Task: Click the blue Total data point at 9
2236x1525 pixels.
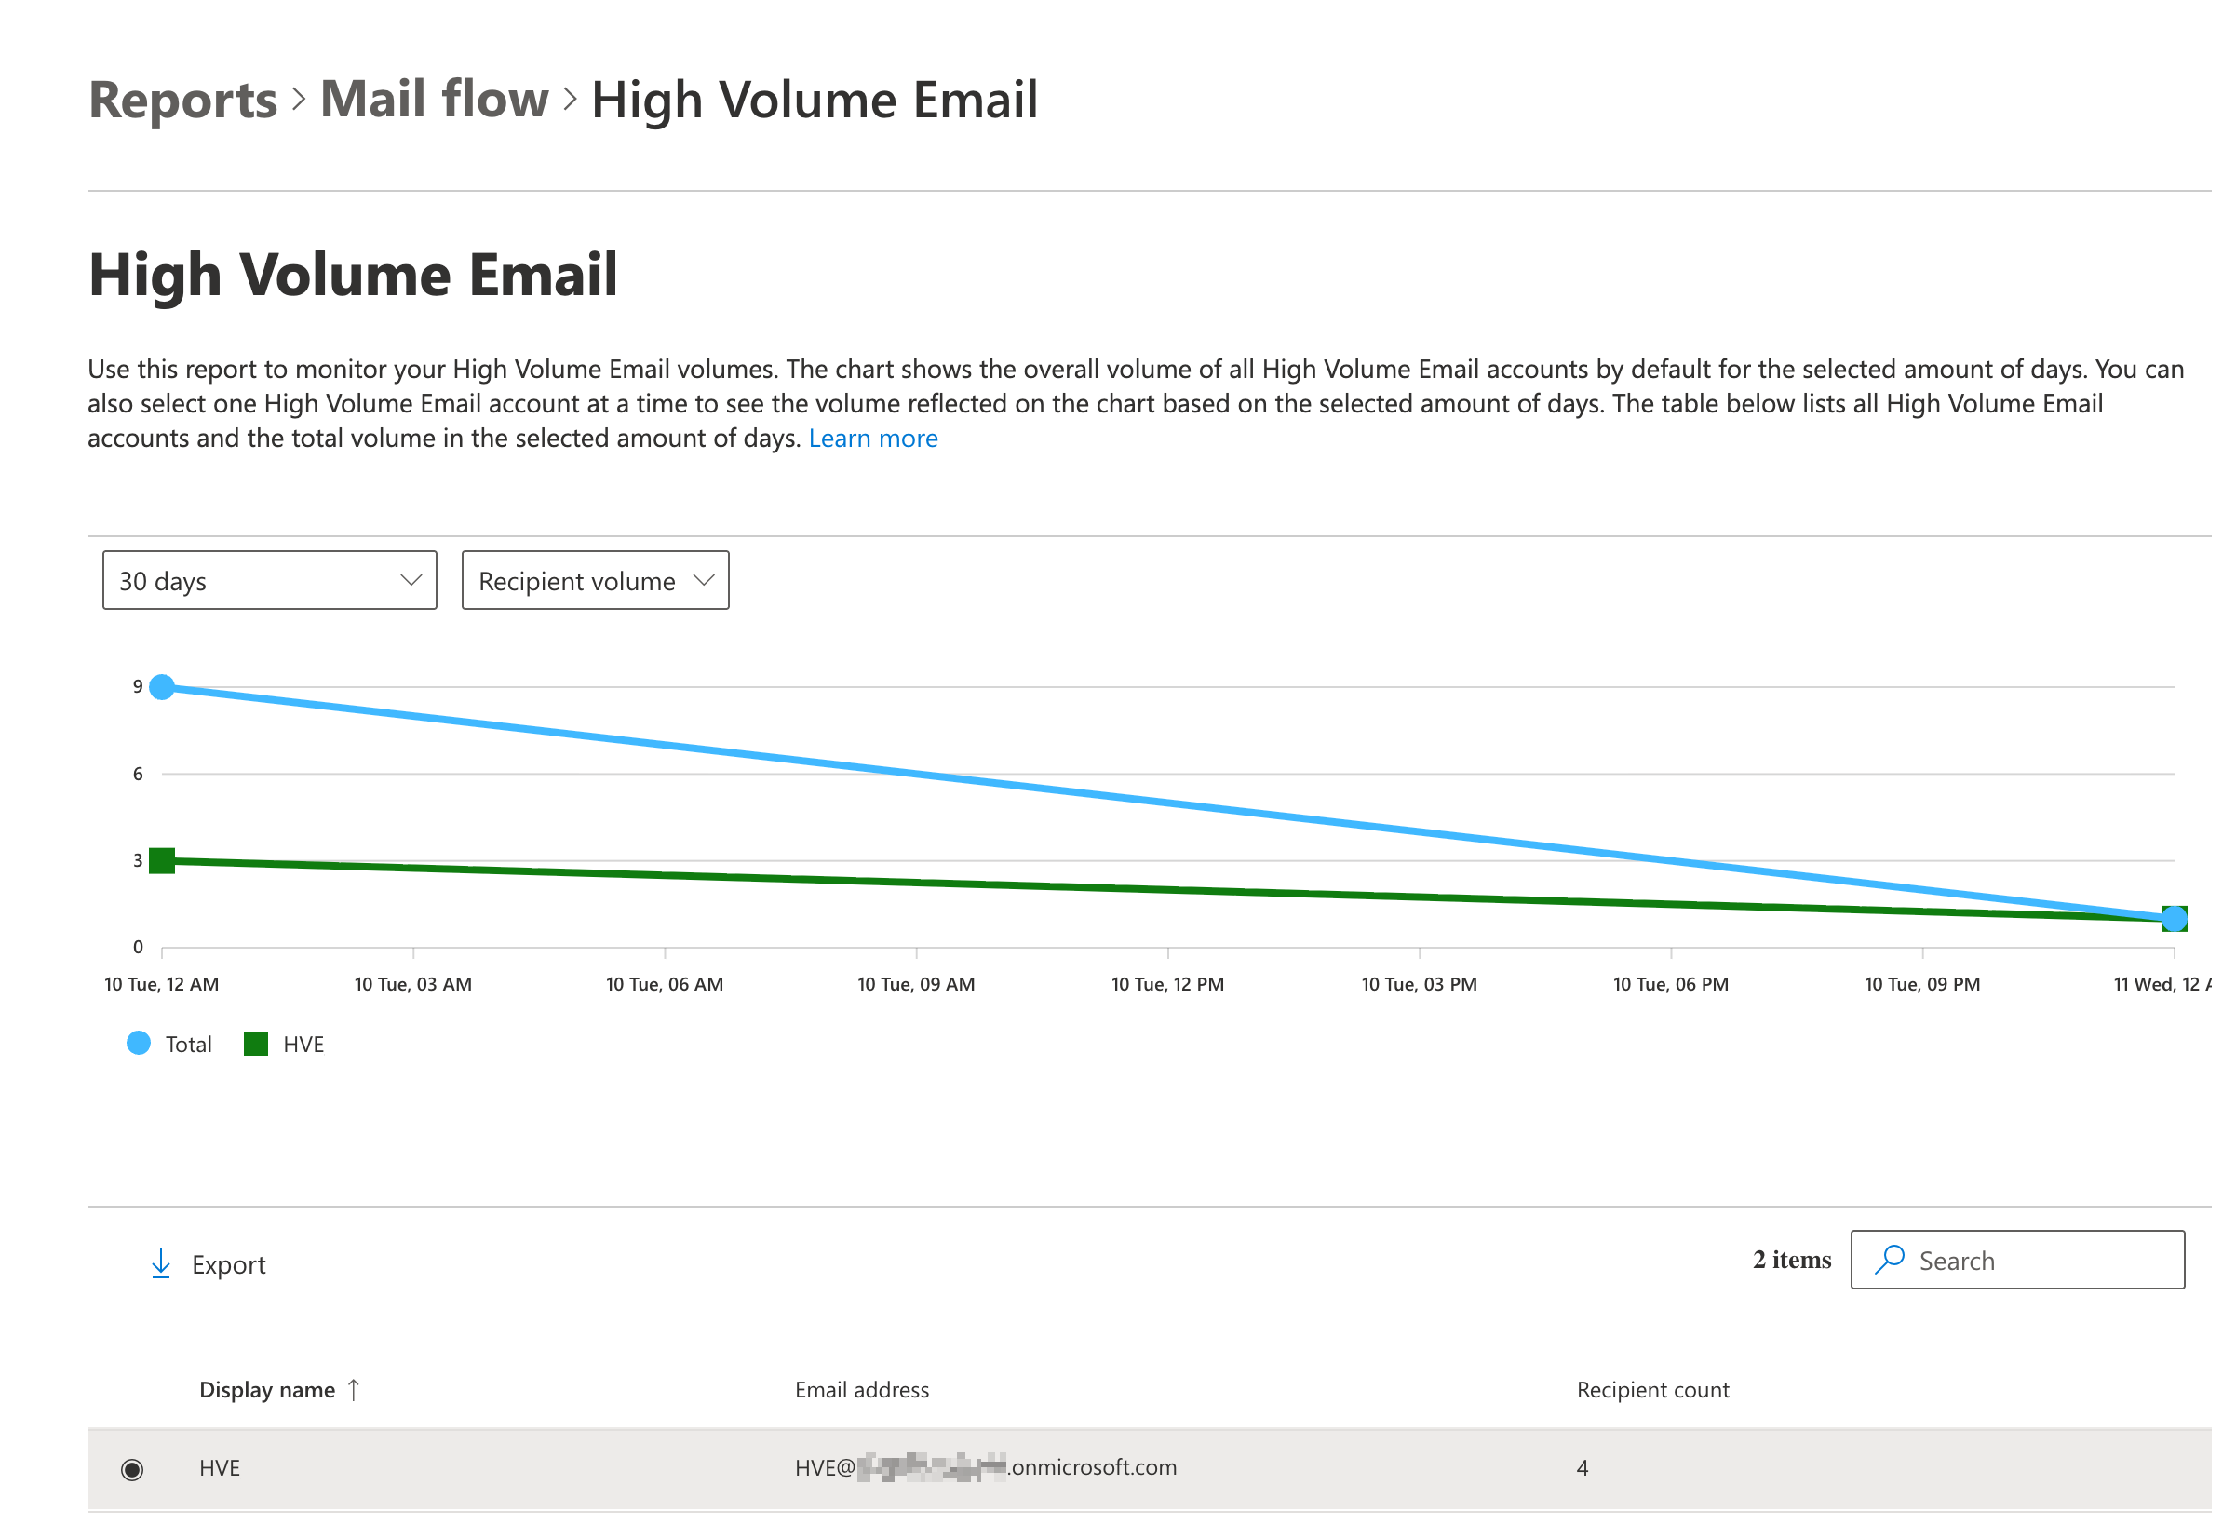Action: click(x=163, y=687)
